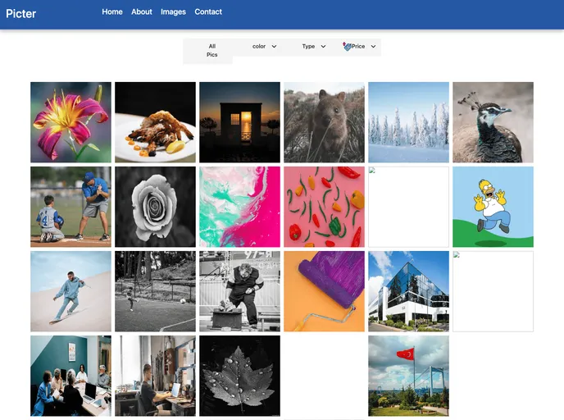Select the colorful peppers on pink photo
564x420 pixels.
324,207
